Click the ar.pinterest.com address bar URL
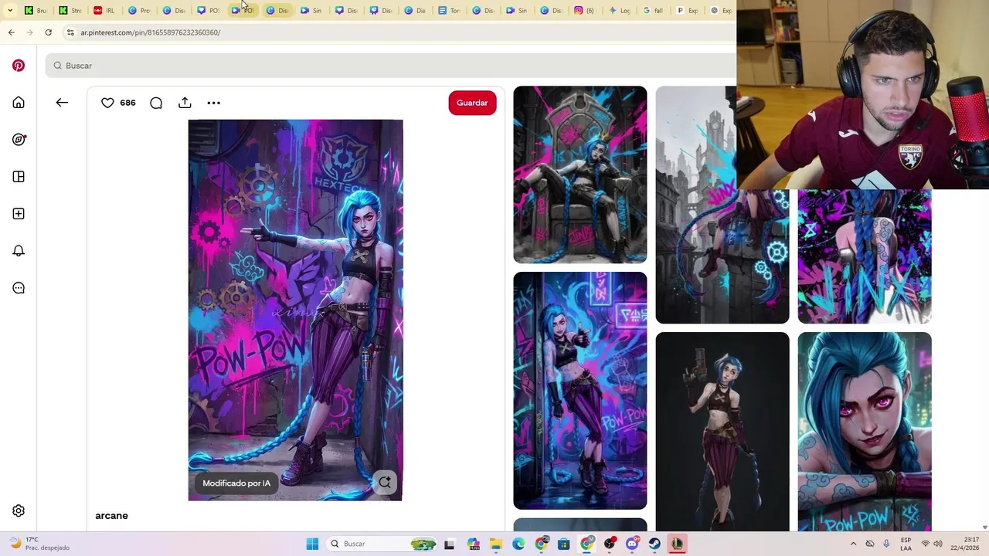 coord(151,32)
